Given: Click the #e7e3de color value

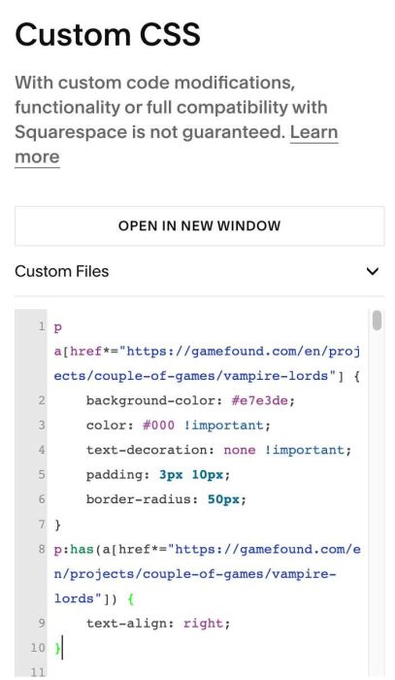Looking at the screenshot, I should (259, 400).
